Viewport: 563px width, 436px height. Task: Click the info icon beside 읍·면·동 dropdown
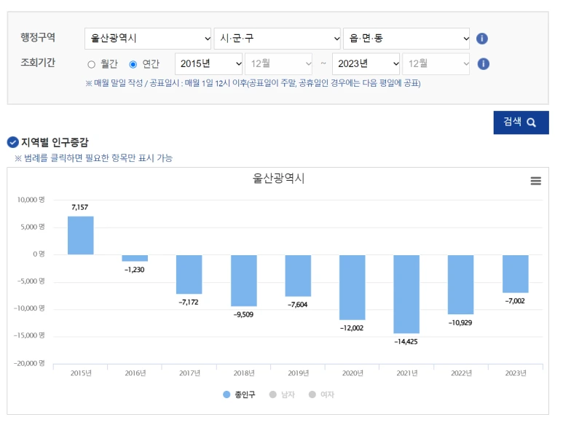pos(482,39)
